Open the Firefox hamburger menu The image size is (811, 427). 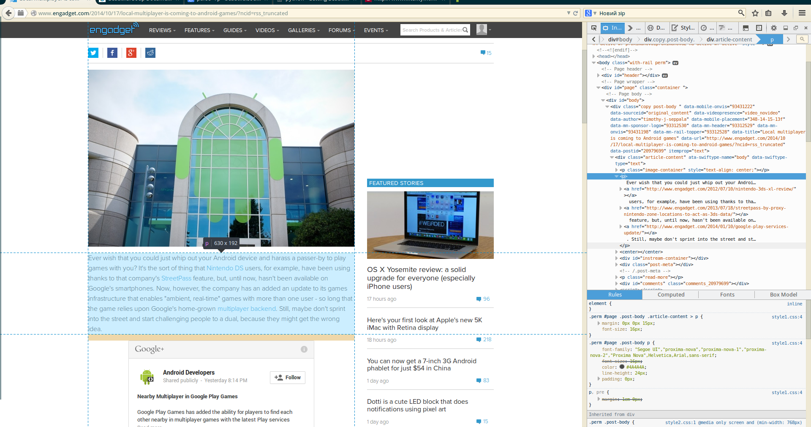[x=802, y=13]
